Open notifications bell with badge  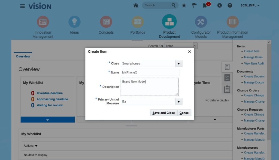point(205,5)
